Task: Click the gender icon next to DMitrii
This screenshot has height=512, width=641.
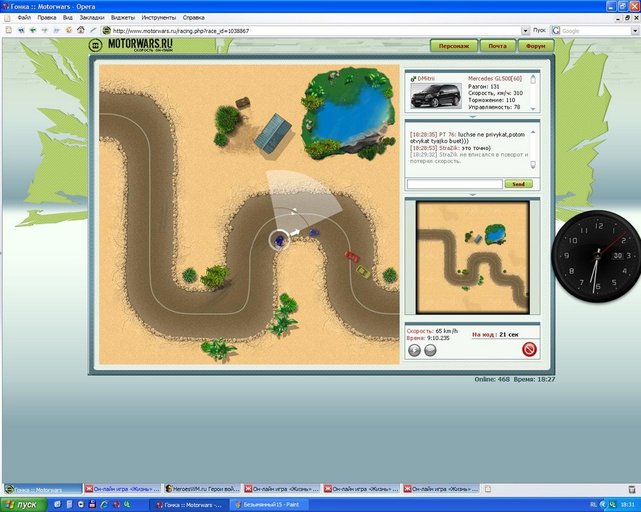Action: click(414, 78)
